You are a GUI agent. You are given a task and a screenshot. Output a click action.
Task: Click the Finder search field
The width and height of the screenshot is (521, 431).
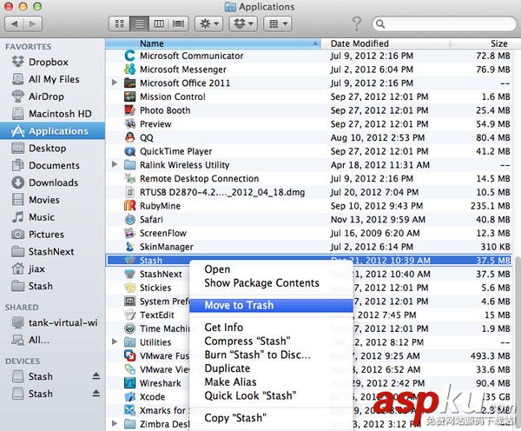pyautogui.click(x=445, y=24)
